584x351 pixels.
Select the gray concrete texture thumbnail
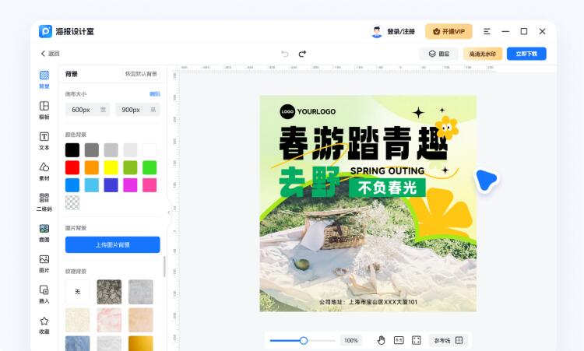point(141,292)
